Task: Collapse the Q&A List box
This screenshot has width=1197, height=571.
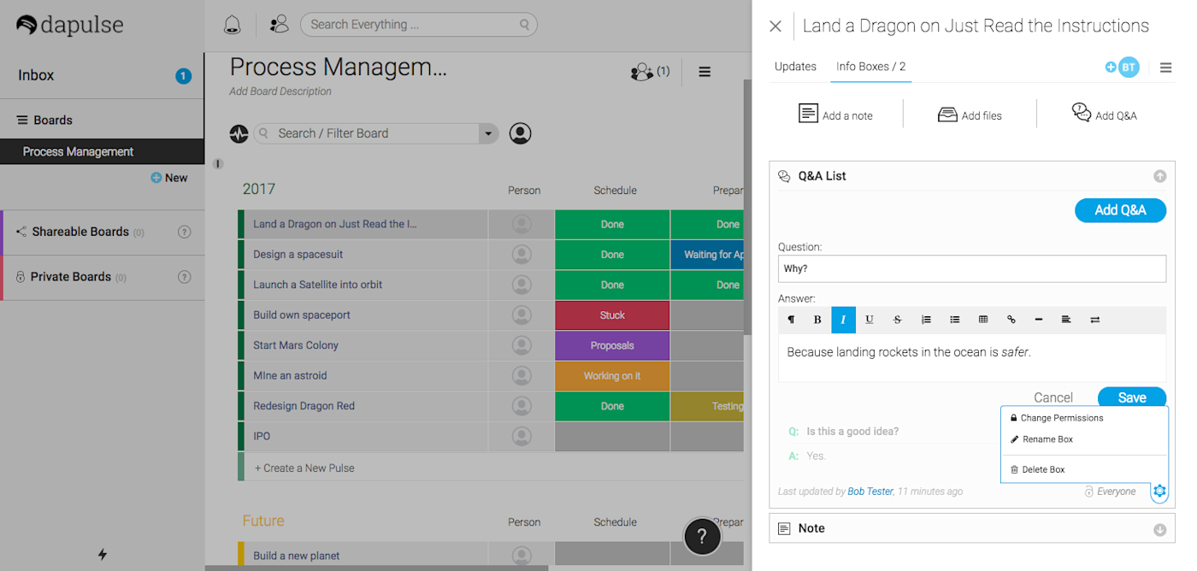Action: pyautogui.click(x=1159, y=176)
